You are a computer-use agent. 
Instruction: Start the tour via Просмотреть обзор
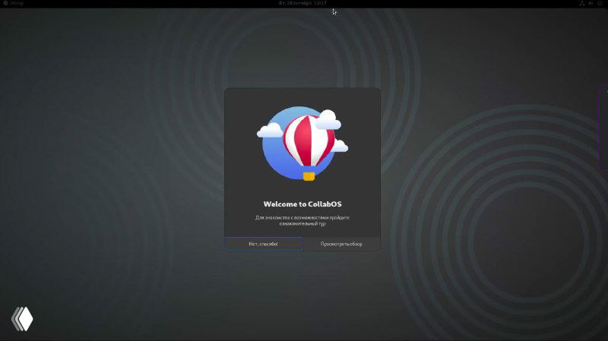pyautogui.click(x=341, y=244)
